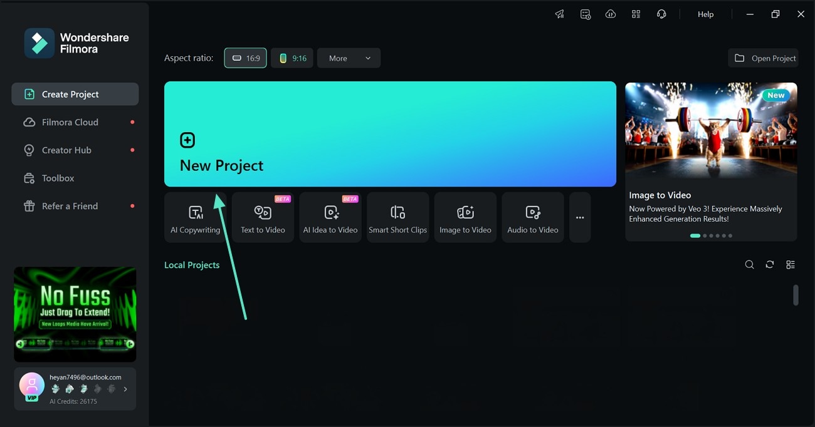Expand the account badges chevron
The width and height of the screenshot is (815, 427).
[x=125, y=389]
